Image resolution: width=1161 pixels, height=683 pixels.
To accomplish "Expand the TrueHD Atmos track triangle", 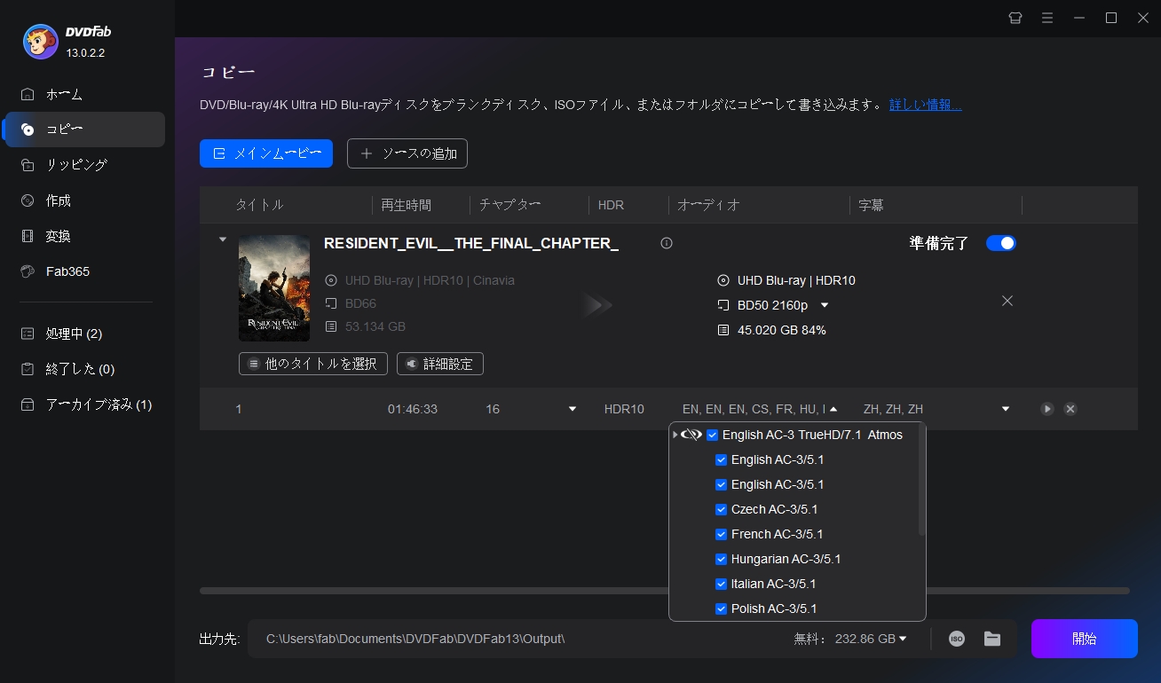I will (675, 435).
